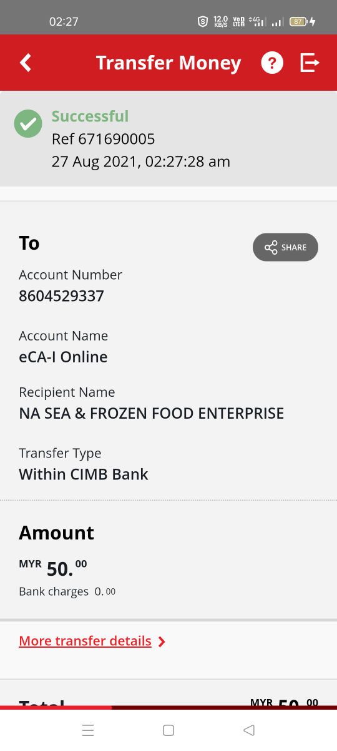Tap recipient name NA SEA & FROZEN FOOD ENTERPRISE
337x751 pixels.
pos(152,413)
